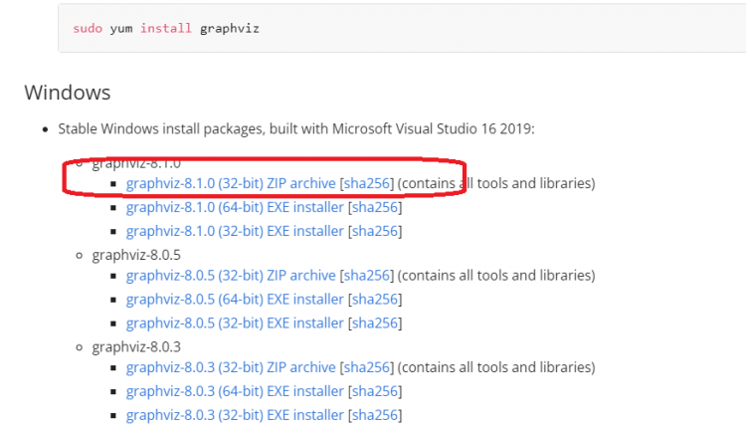Download graphviz-8.0.5 (32-bit) EXE installer

pyautogui.click(x=235, y=323)
